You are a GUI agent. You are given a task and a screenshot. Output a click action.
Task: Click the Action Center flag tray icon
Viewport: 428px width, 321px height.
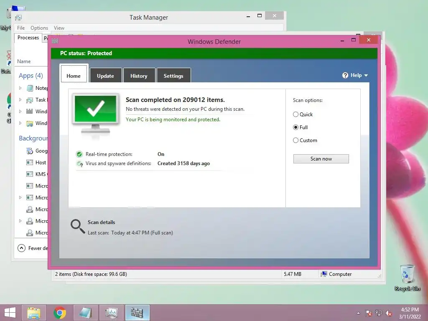coord(369,313)
